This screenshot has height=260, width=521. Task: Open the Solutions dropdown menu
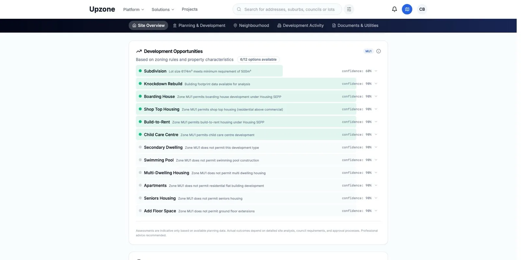(x=163, y=9)
